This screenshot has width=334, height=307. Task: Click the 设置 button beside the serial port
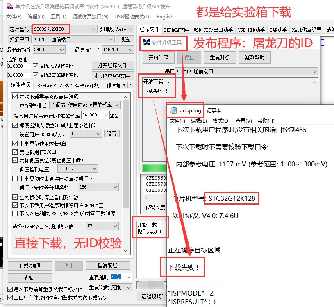tap(125, 39)
